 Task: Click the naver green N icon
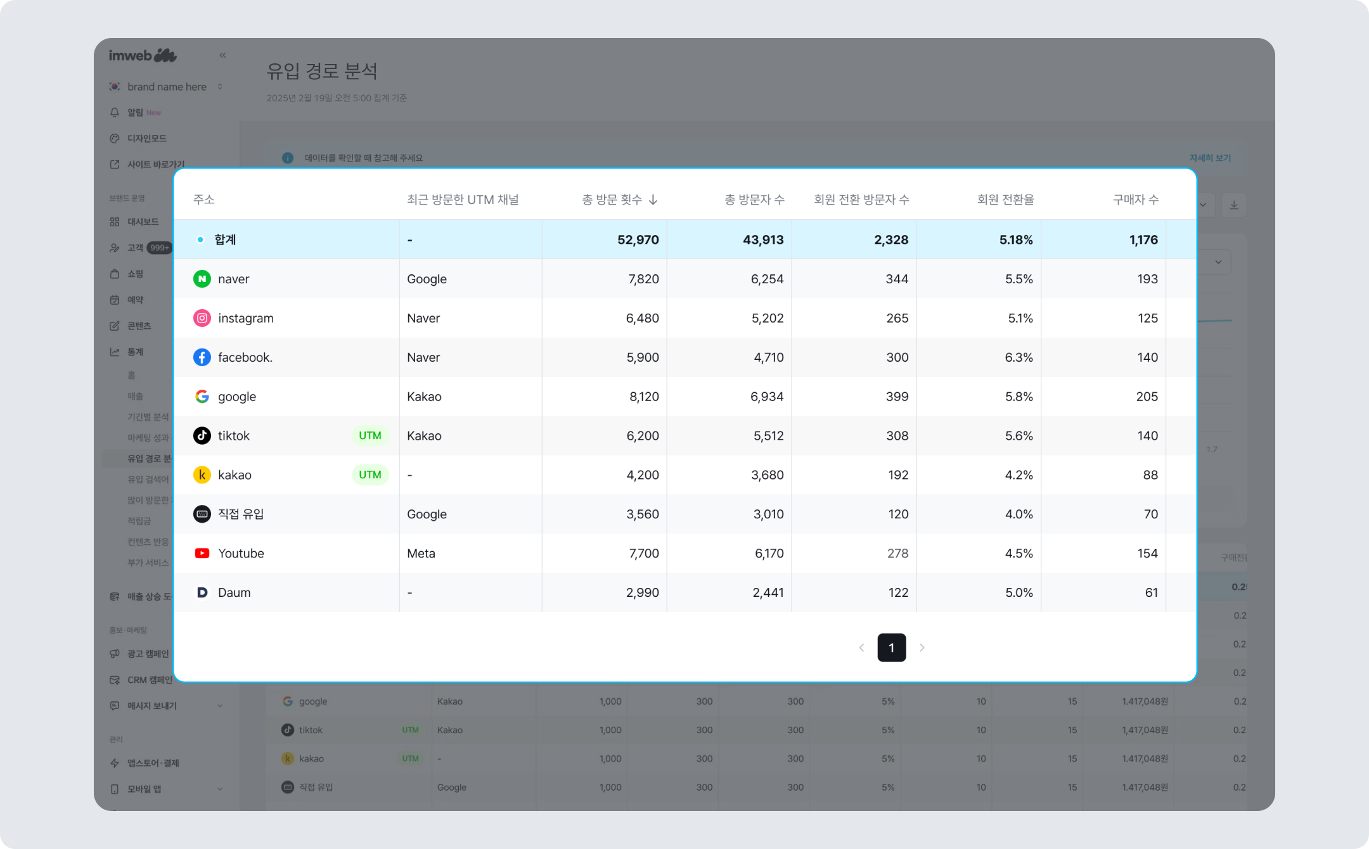pos(202,279)
